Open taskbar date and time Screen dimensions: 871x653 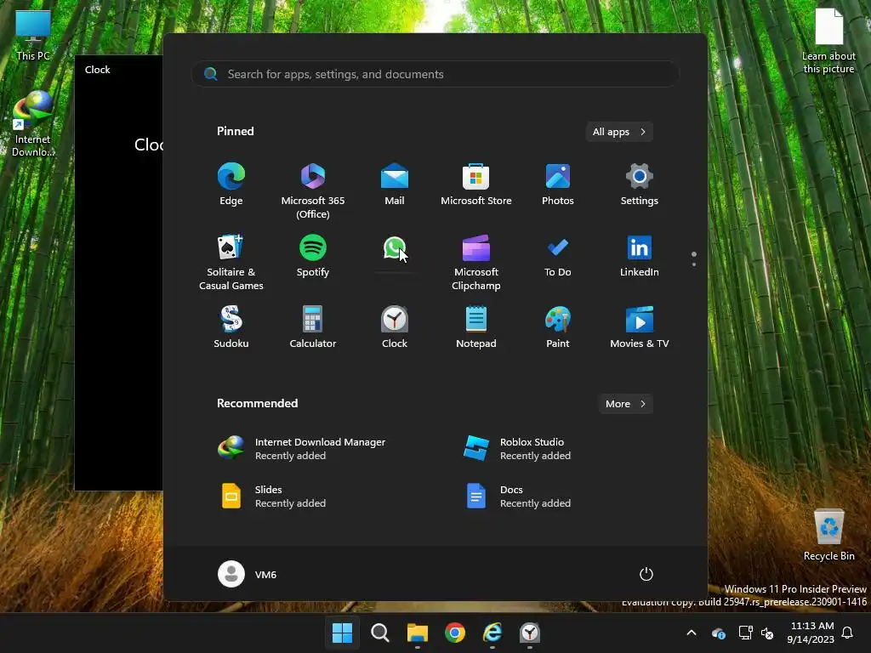811,633
